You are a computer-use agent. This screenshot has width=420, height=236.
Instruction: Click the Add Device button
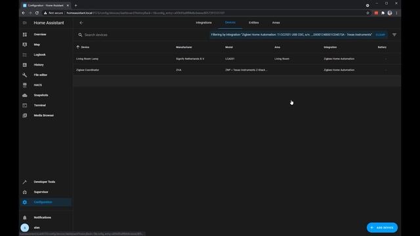pos(382,227)
